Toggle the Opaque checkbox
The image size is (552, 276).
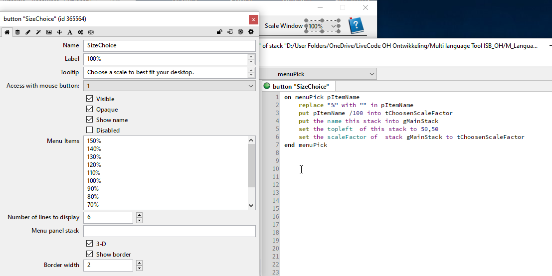point(90,109)
